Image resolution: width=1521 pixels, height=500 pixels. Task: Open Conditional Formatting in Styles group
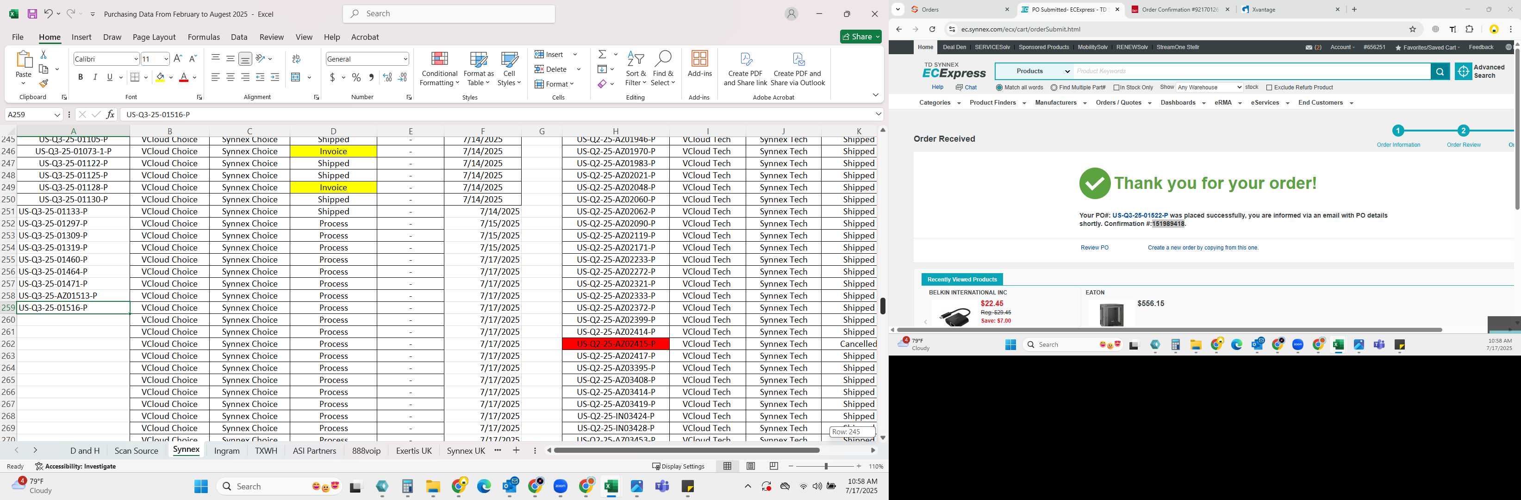439,69
